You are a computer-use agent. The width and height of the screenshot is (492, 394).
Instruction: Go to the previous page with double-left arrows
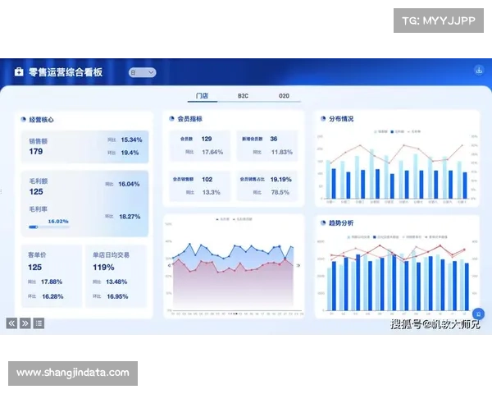(11, 323)
